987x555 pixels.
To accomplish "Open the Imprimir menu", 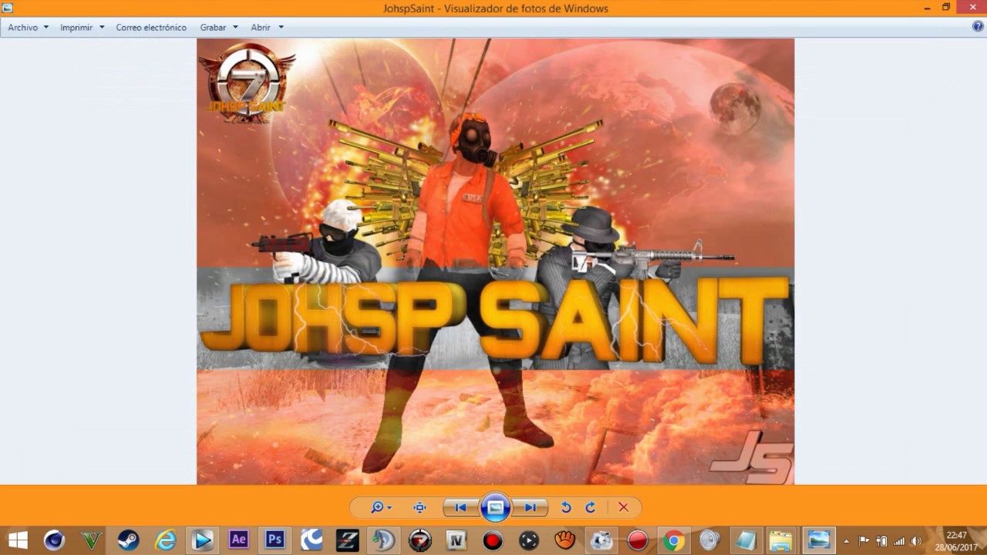I will [82, 27].
